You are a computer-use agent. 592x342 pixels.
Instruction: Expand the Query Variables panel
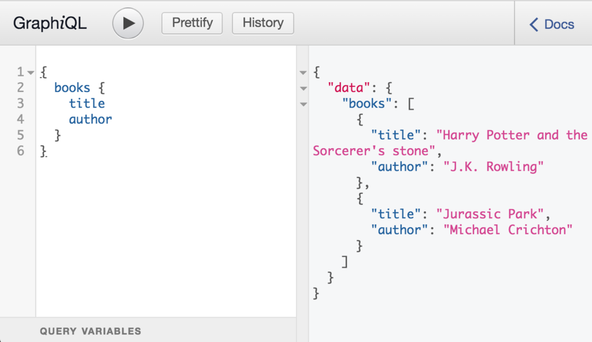coord(148,330)
